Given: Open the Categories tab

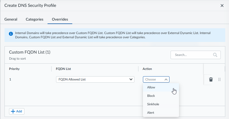Looking at the screenshot, I should pyautogui.click(x=35, y=19).
